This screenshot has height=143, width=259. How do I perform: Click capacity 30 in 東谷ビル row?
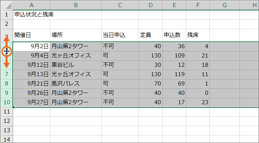click(151, 65)
